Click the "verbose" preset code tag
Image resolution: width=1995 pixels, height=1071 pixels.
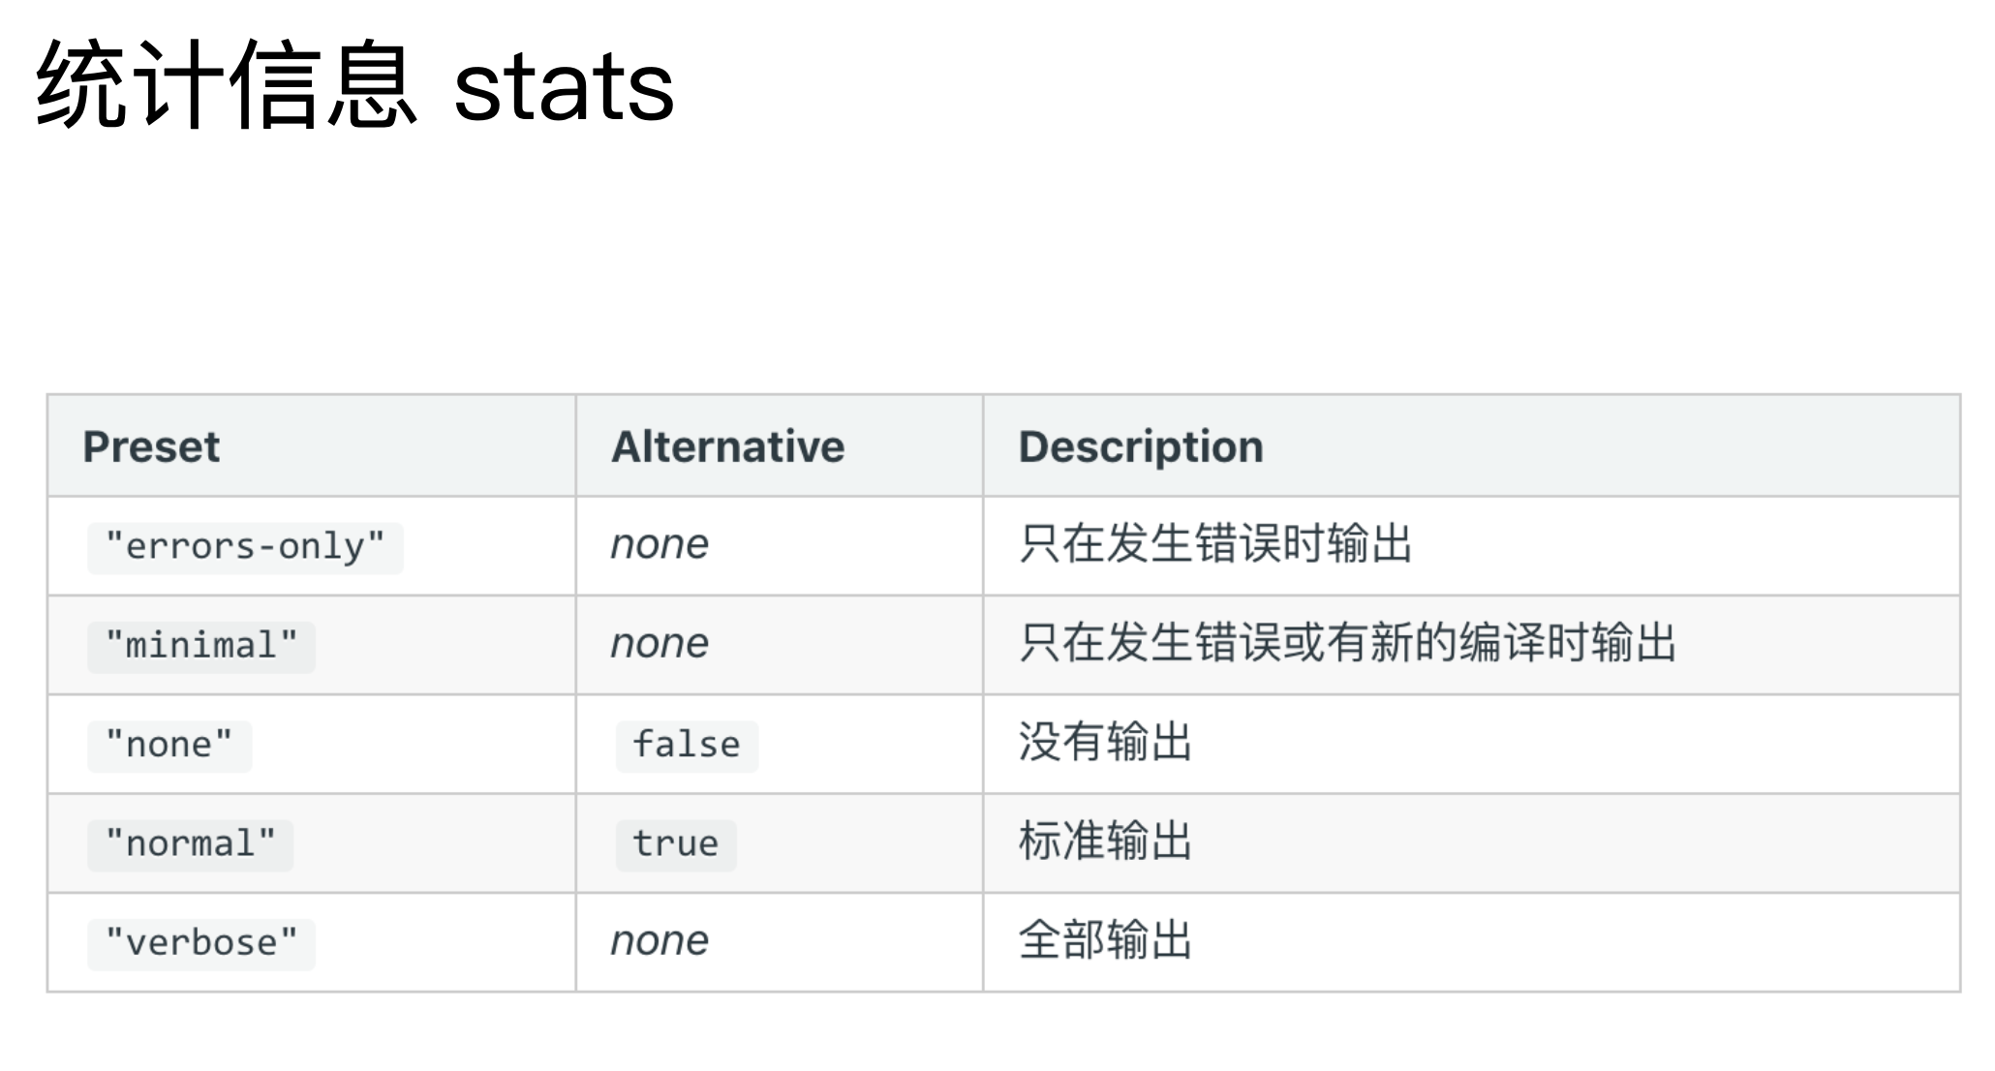(x=201, y=943)
